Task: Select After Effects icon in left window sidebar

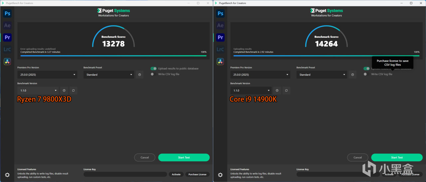Action: pos(7,25)
